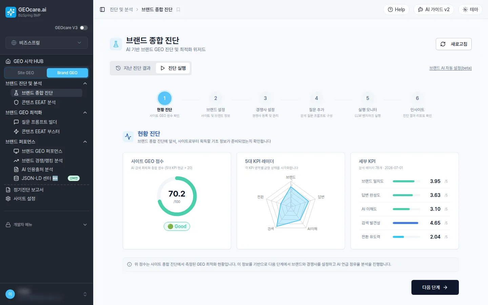Toggle the 테마 theme button
Viewport: 488px width, 305px height.
pyautogui.click(x=470, y=9)
